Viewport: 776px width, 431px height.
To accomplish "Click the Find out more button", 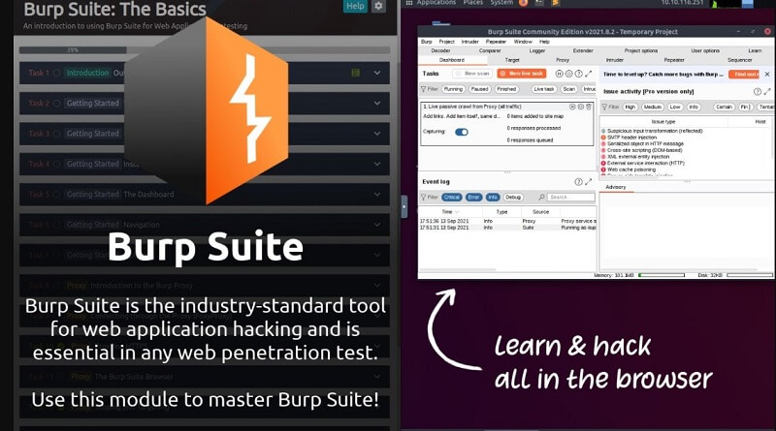I will (744, 75).
